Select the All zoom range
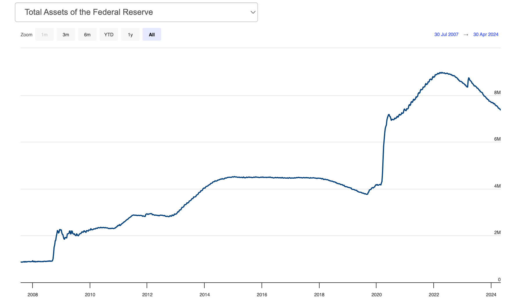This screenshot has height=305, width=519. coord(152,35)
